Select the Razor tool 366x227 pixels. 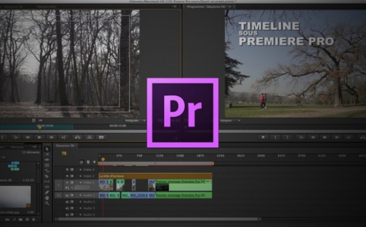coord(47,176)
